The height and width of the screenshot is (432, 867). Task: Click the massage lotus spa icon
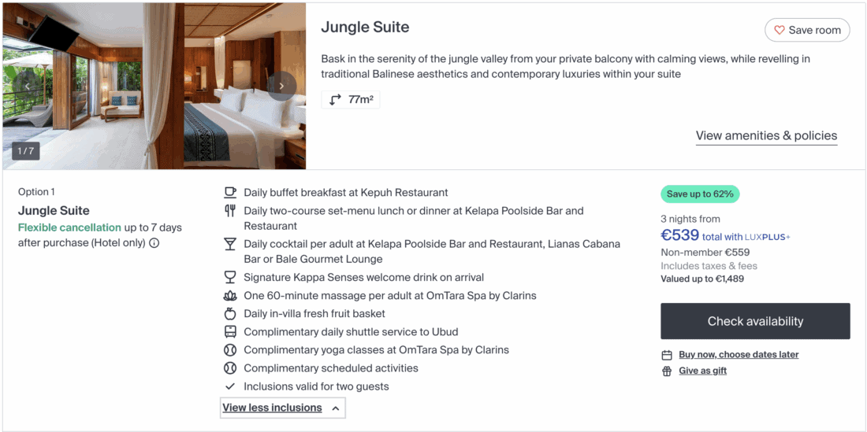(230, 296)
